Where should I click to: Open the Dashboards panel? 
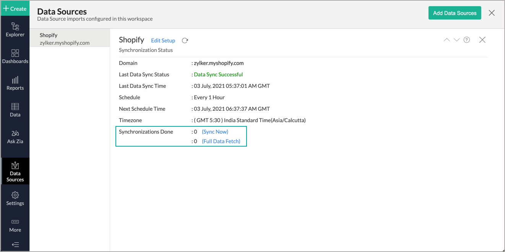click(15, 57)
